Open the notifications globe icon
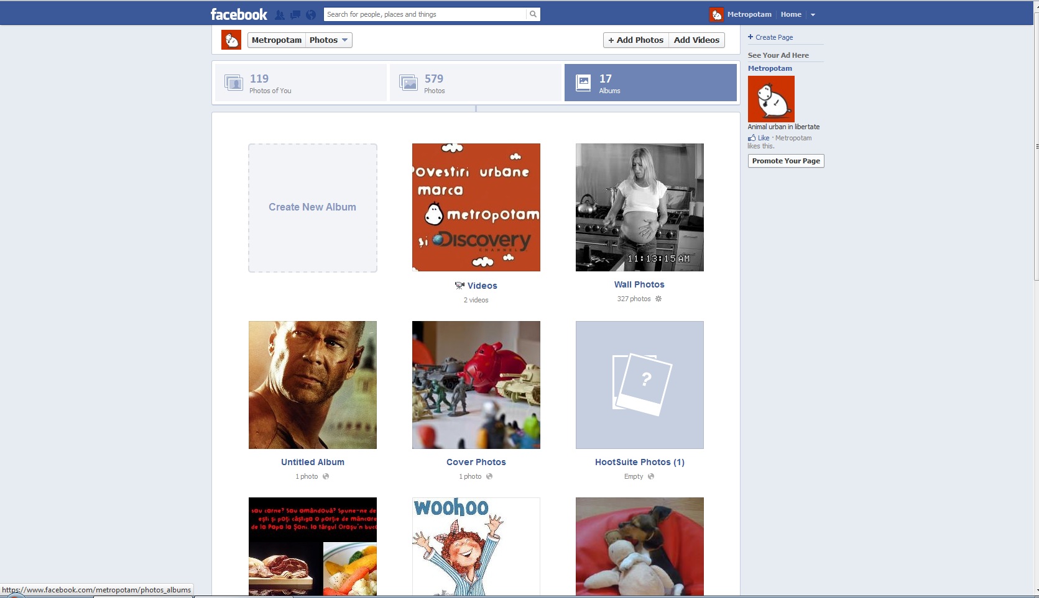 coord(311,15)
